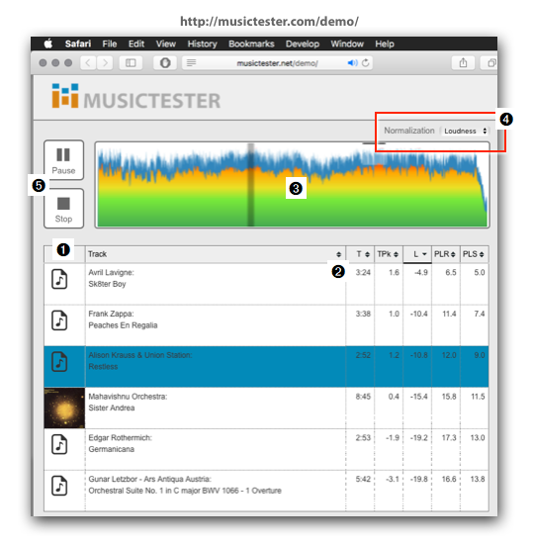Sort by the L loudness column
533x546 pixels.
coord(417,254)
